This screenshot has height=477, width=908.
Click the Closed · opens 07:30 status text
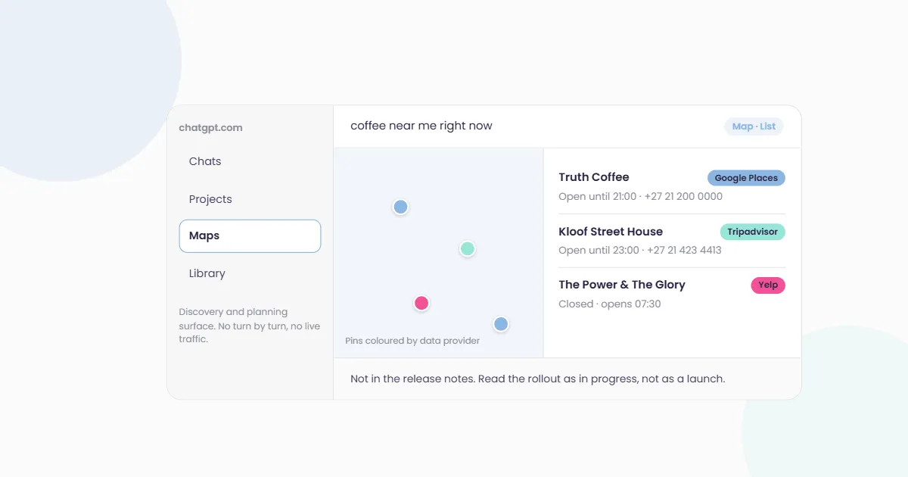click(x=610, y=304)
